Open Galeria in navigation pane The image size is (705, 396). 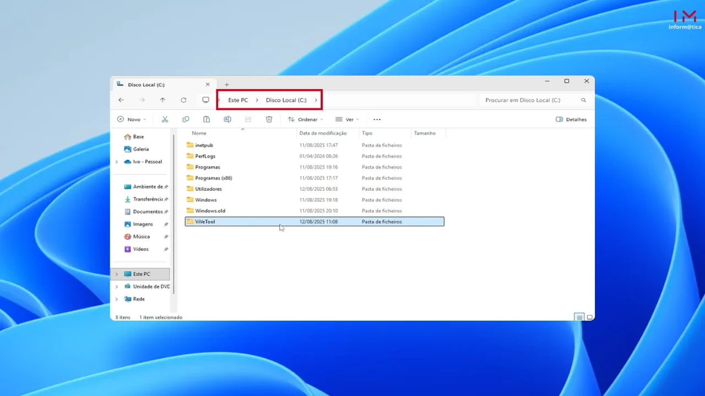pyautogui.click(x=141, y=149)
